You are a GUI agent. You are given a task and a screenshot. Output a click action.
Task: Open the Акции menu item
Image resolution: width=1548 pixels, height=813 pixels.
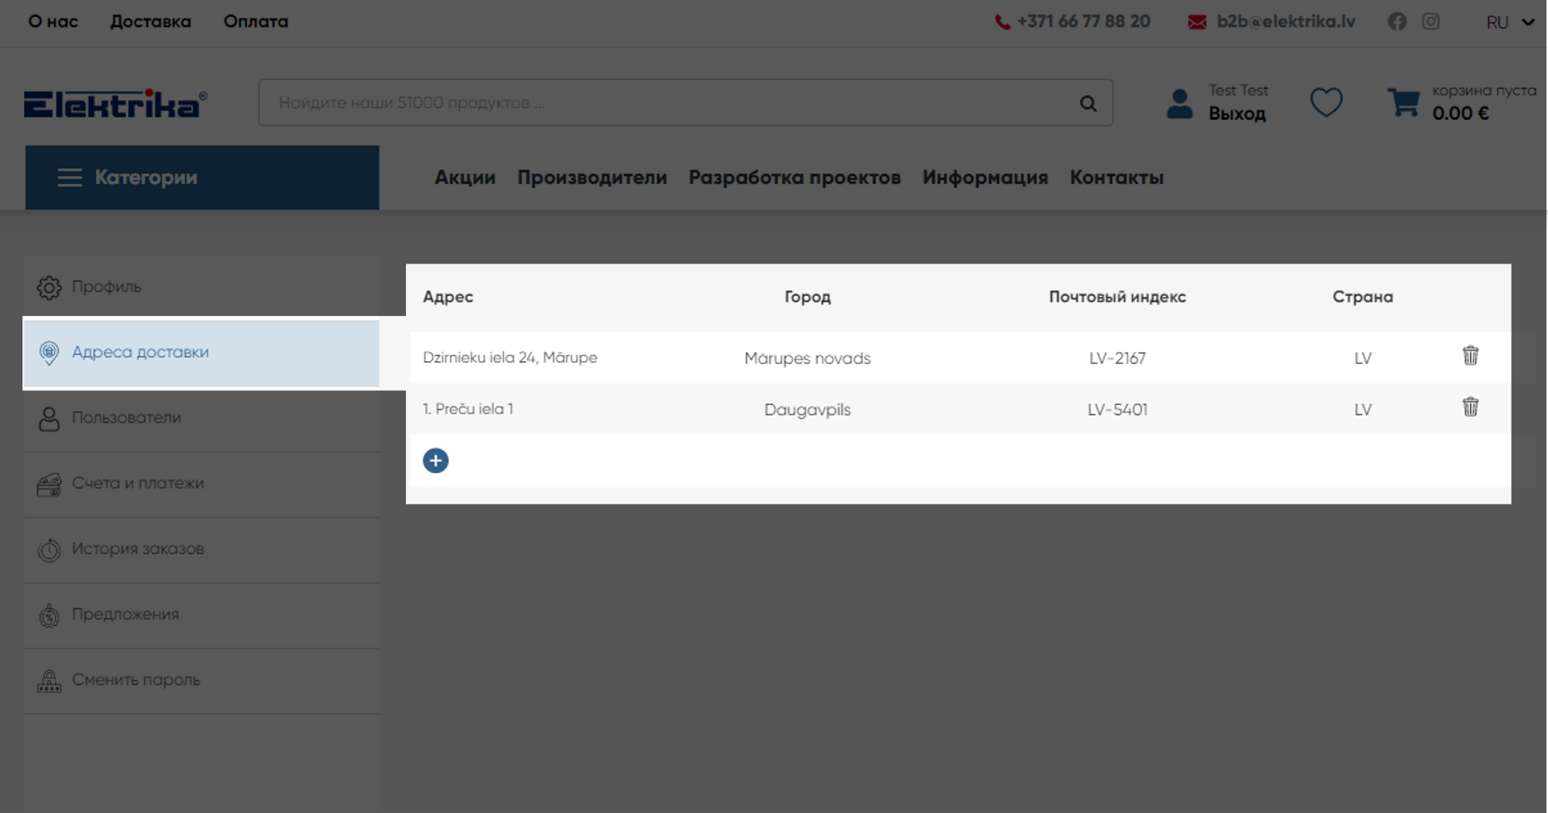[465, 178]
